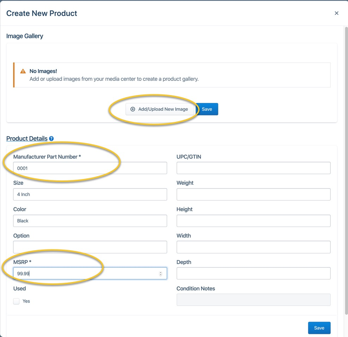Click into the Size field

coord(90,194)
